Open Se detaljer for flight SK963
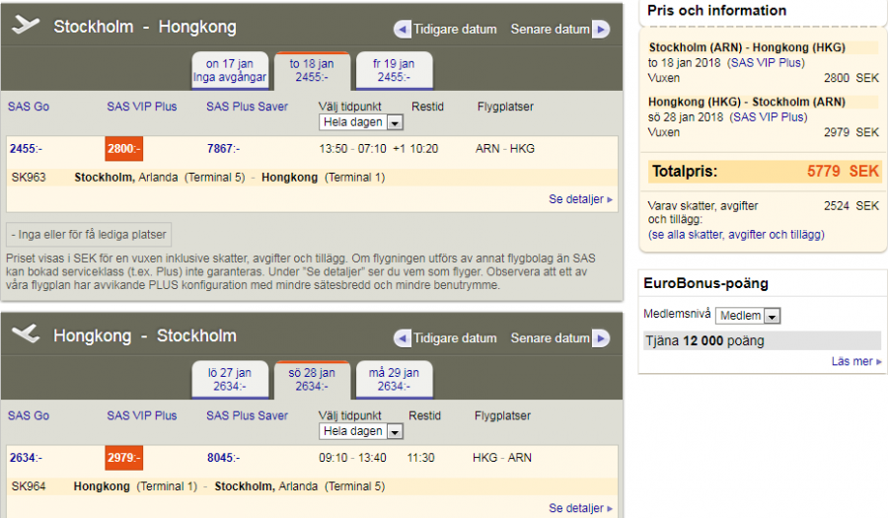This screenshot has height=518, width=888. point(580,199)
